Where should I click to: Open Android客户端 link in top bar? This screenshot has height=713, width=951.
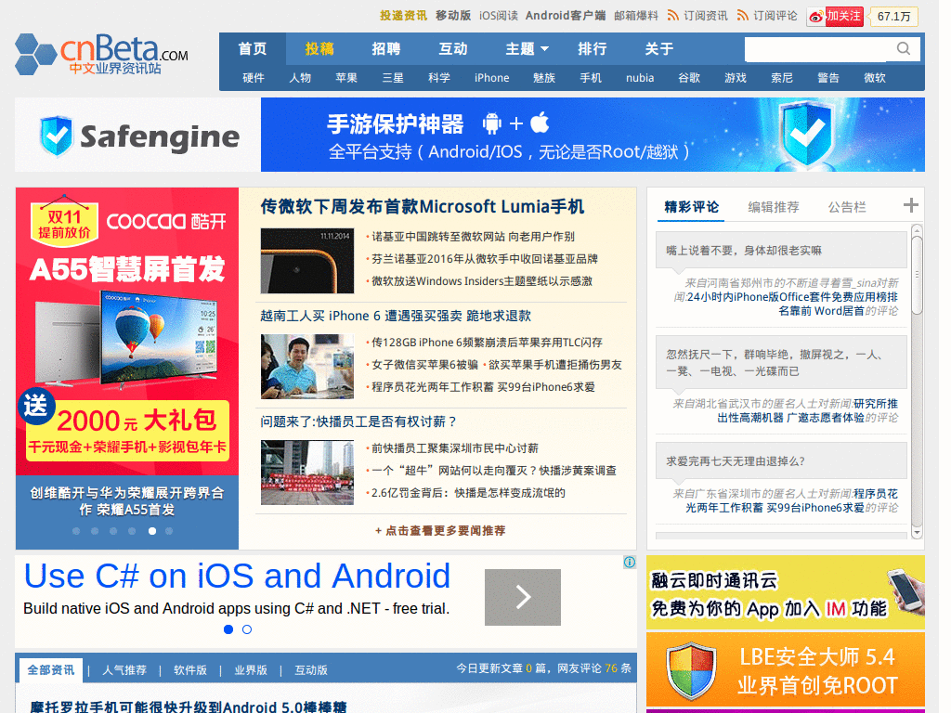pos(566,15)
